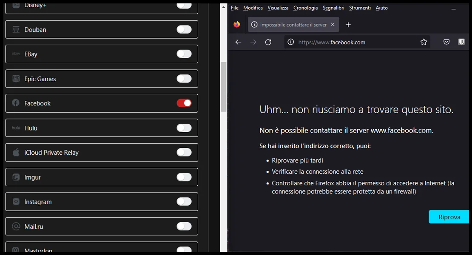Turn on blocking for Douban
The width and height of the screenshot is (472, 255).
click(x=184, y=29)
